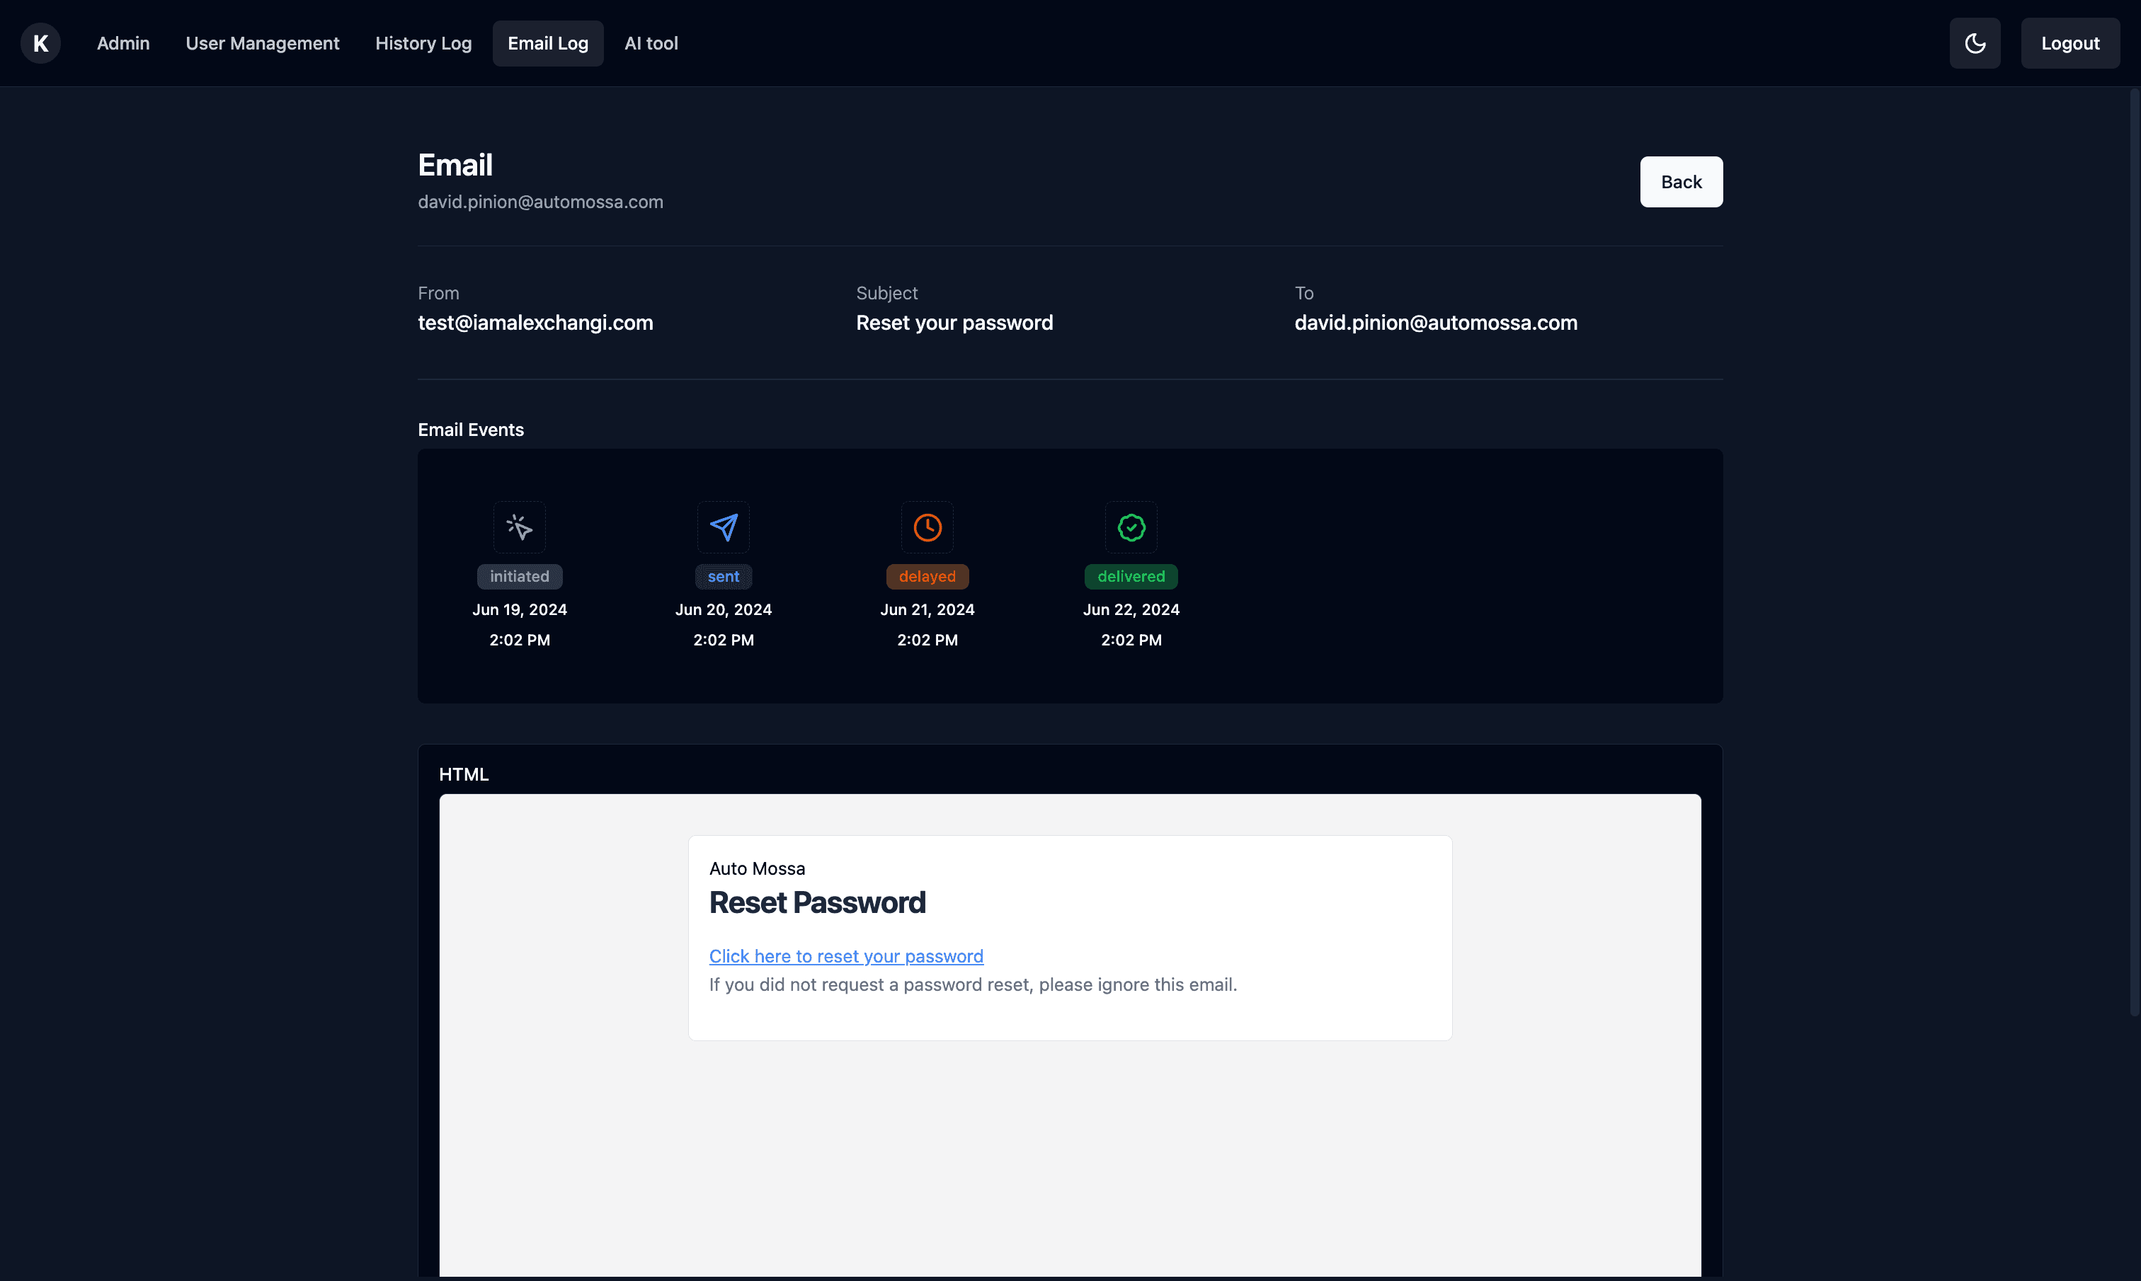The height and width of the screenshot is (1281, 2141).
Task: Click the delivered status badge
Action: click(1131, 577)
